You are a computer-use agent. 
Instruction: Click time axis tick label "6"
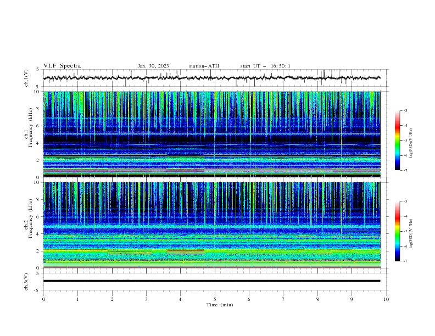pyautogui.click(x=249, y=299)
